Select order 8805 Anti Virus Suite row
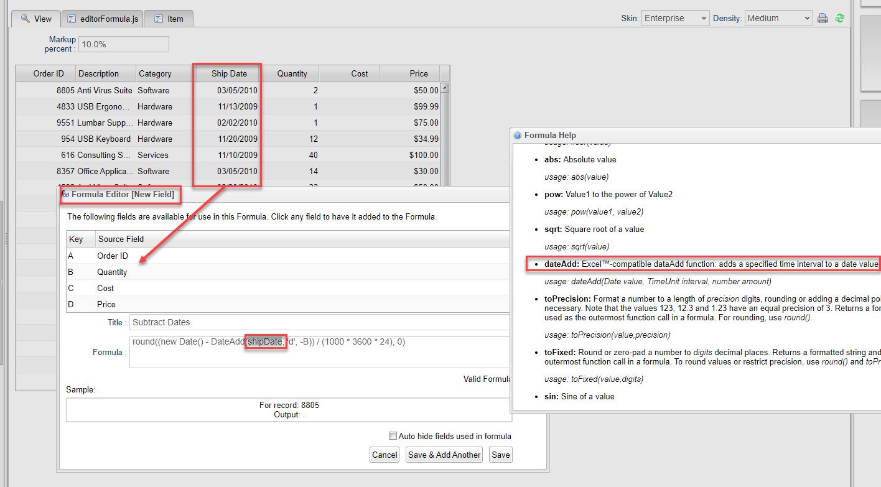The height and width of the screenshot is (487, 881). tap(228, 90)
